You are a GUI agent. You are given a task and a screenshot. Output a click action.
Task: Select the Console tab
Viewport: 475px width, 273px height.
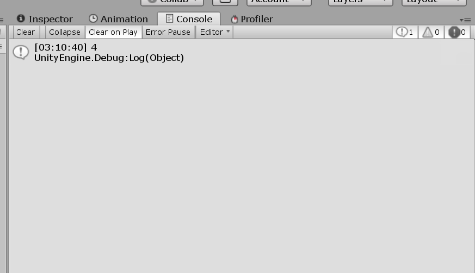[x=189, y=19]
